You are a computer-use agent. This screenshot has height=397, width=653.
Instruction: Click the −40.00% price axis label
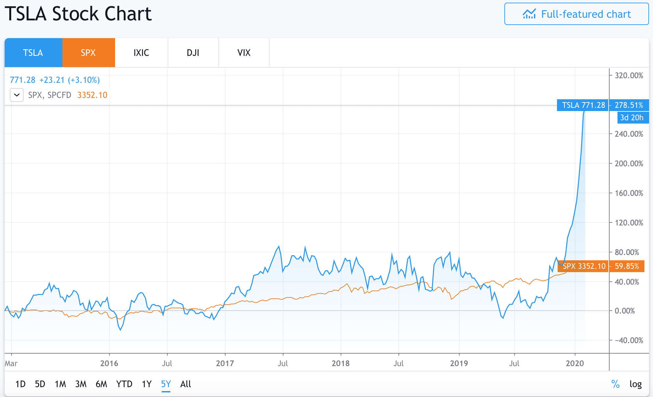(x=629, y=340)
